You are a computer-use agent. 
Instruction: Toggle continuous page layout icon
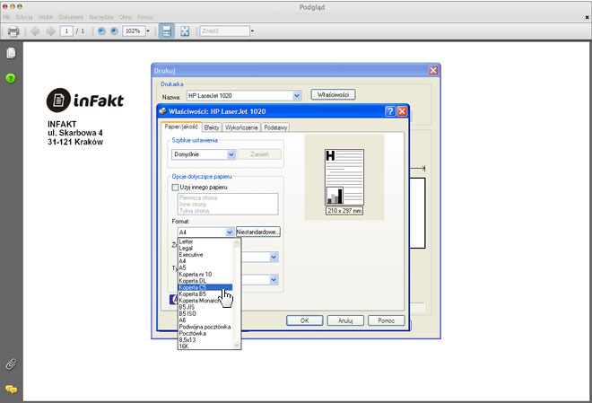(167, 31)
